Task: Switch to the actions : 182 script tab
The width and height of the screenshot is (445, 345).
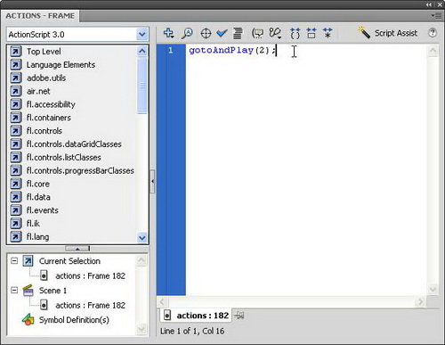Action: pos(197,316)
